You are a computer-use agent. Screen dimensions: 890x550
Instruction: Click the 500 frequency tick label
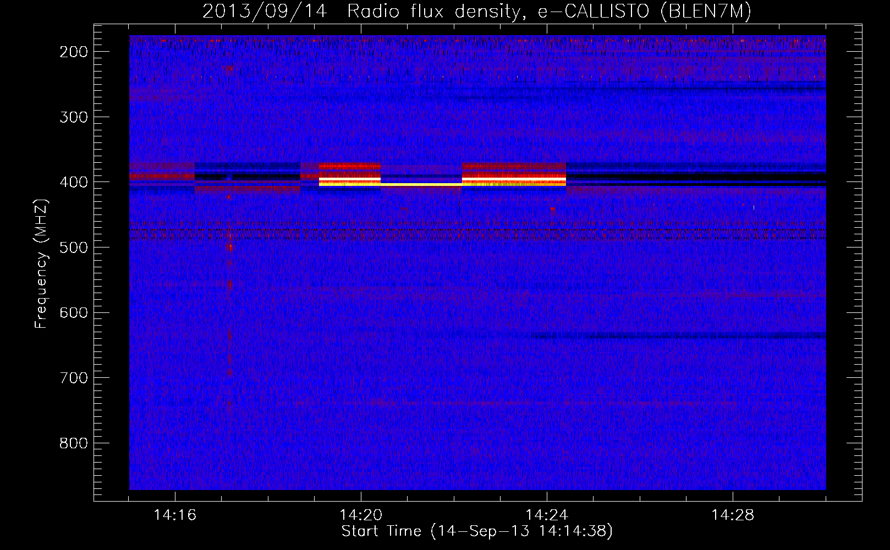pos(73,247)
